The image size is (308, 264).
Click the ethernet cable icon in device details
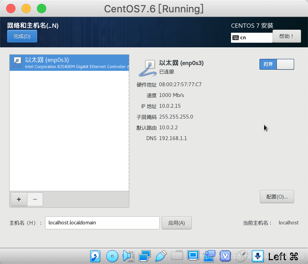coord(148,68)
